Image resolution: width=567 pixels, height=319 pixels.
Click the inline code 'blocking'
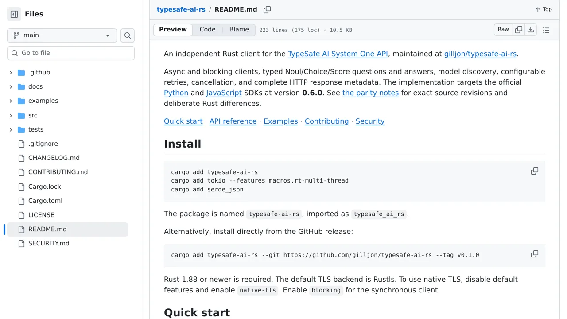326,291
